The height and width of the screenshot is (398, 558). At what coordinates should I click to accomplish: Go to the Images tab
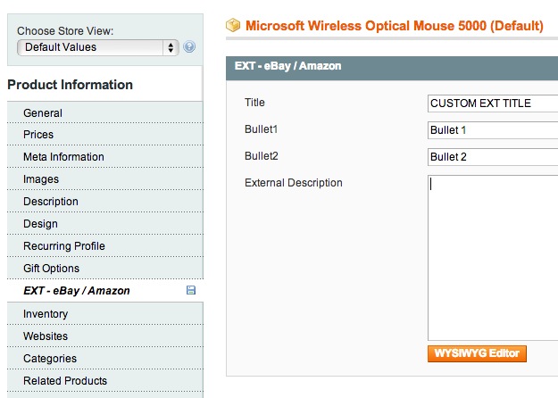point(105,179)
